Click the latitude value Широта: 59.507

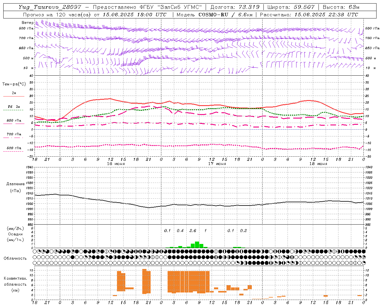pyautogui.click(x=291, y=7)
